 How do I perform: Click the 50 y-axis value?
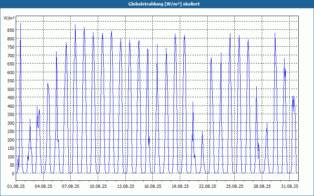(x=12, y=165)
